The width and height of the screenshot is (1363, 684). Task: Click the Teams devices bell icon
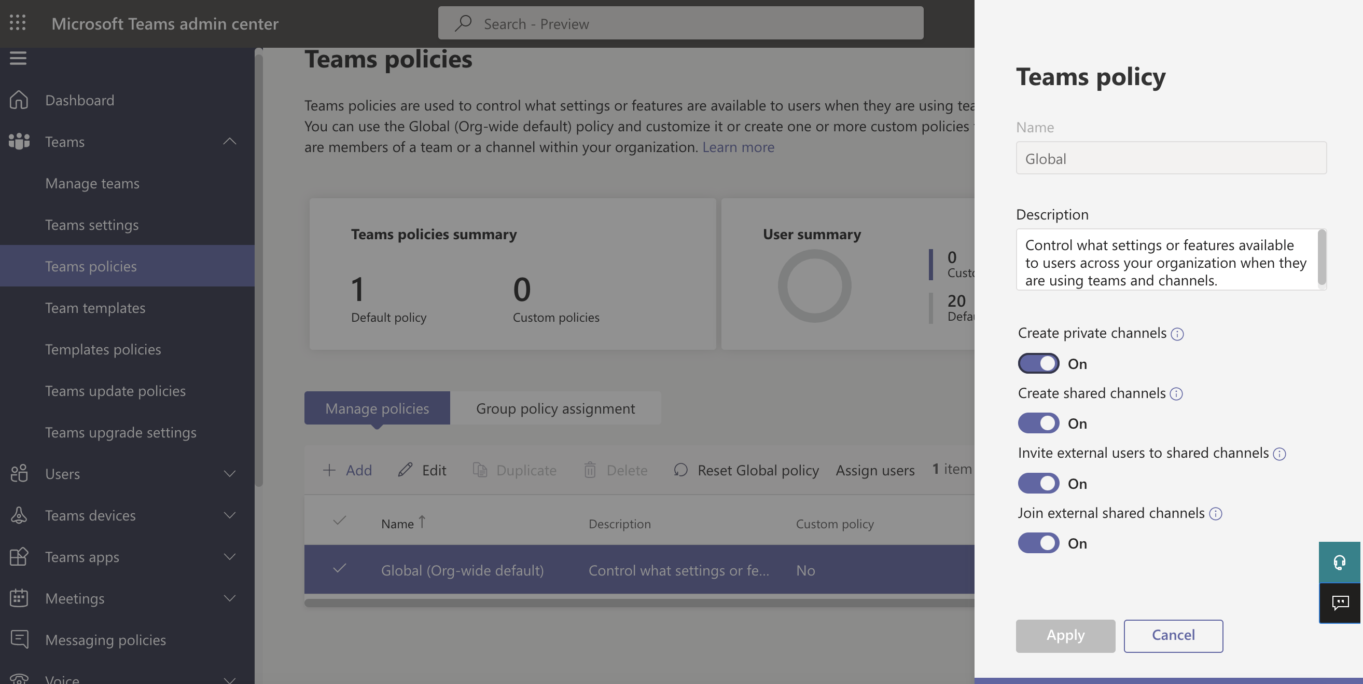(x=19, y=515)
